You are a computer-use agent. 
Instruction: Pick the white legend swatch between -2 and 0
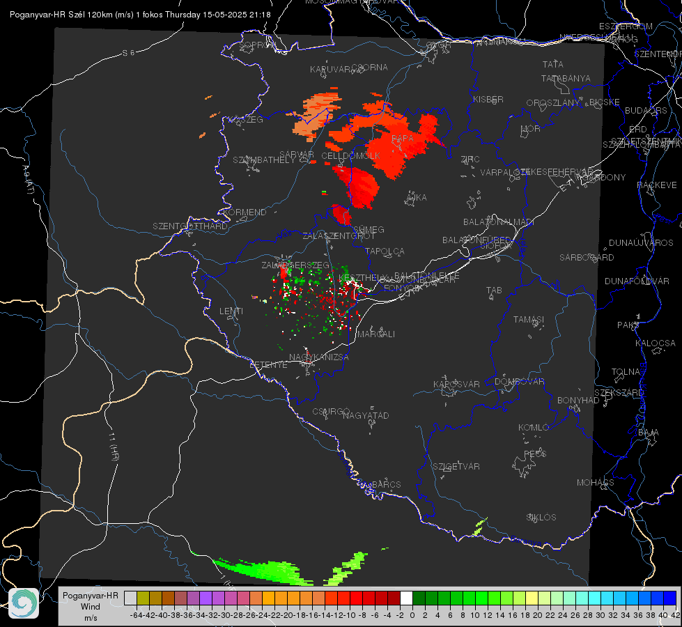[x=406, y=598]
